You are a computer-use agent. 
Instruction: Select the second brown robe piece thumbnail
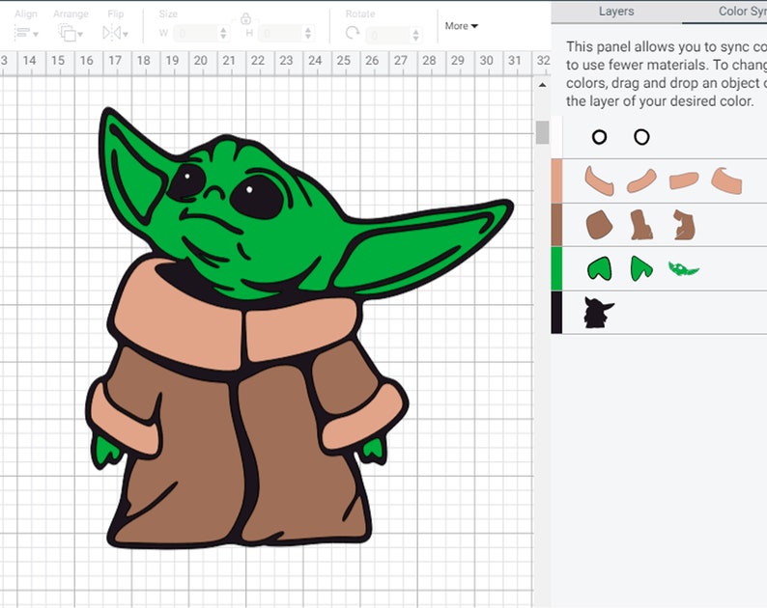pos(641,225)
